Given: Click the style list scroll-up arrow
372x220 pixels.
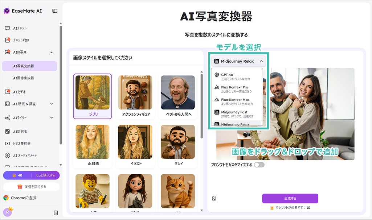Looking at the screenshot, I should (202, 72).
